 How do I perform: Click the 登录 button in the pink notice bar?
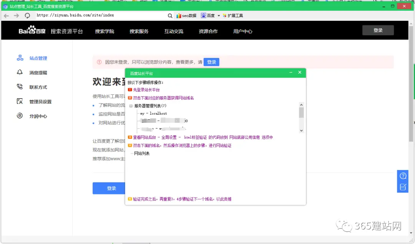point(211,62)
